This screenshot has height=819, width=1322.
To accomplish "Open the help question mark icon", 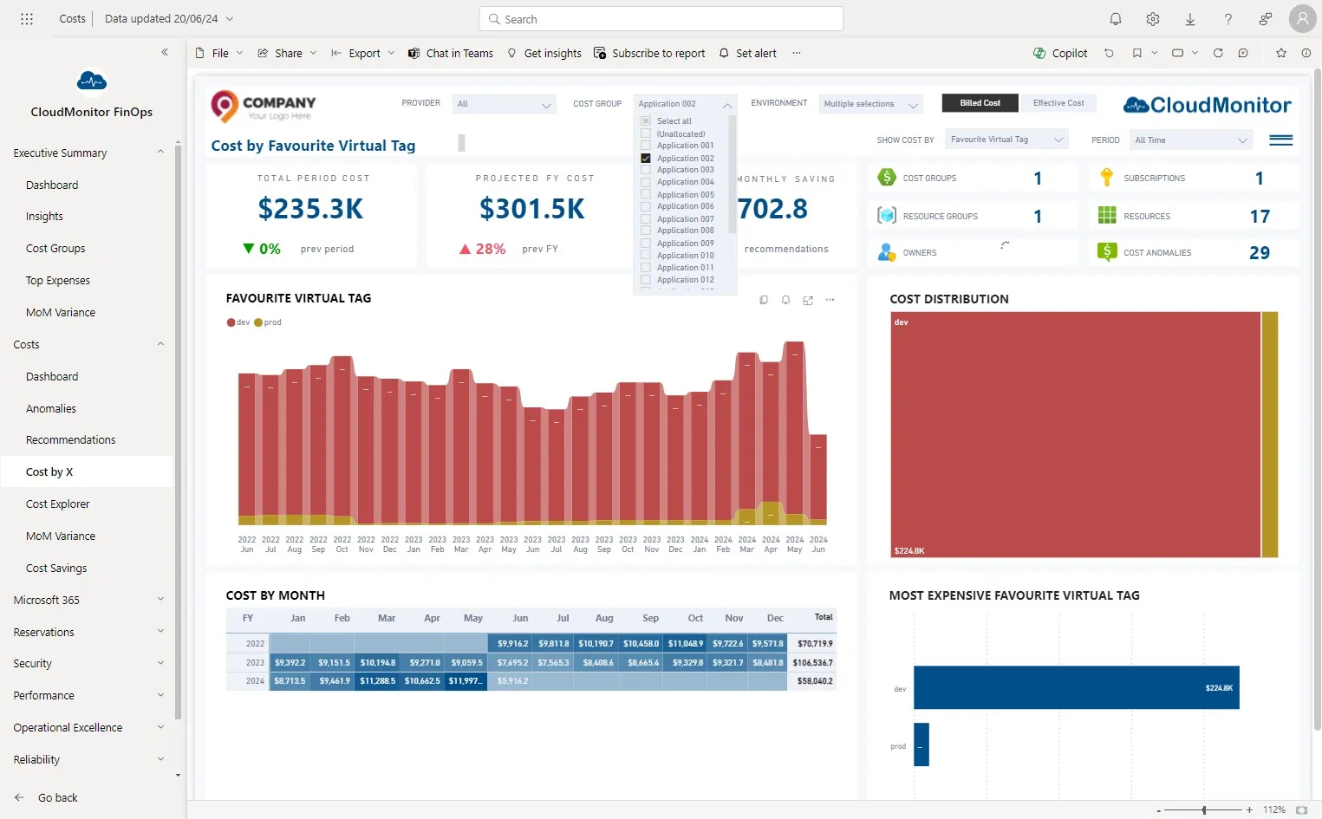I will pyautogui.click(x=1228, y=19).
